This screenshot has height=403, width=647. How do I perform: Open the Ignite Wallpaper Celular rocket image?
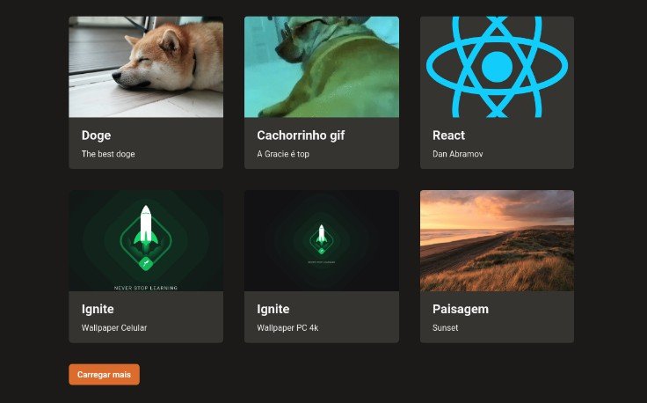pyautogui.click(x=146, y=241)
